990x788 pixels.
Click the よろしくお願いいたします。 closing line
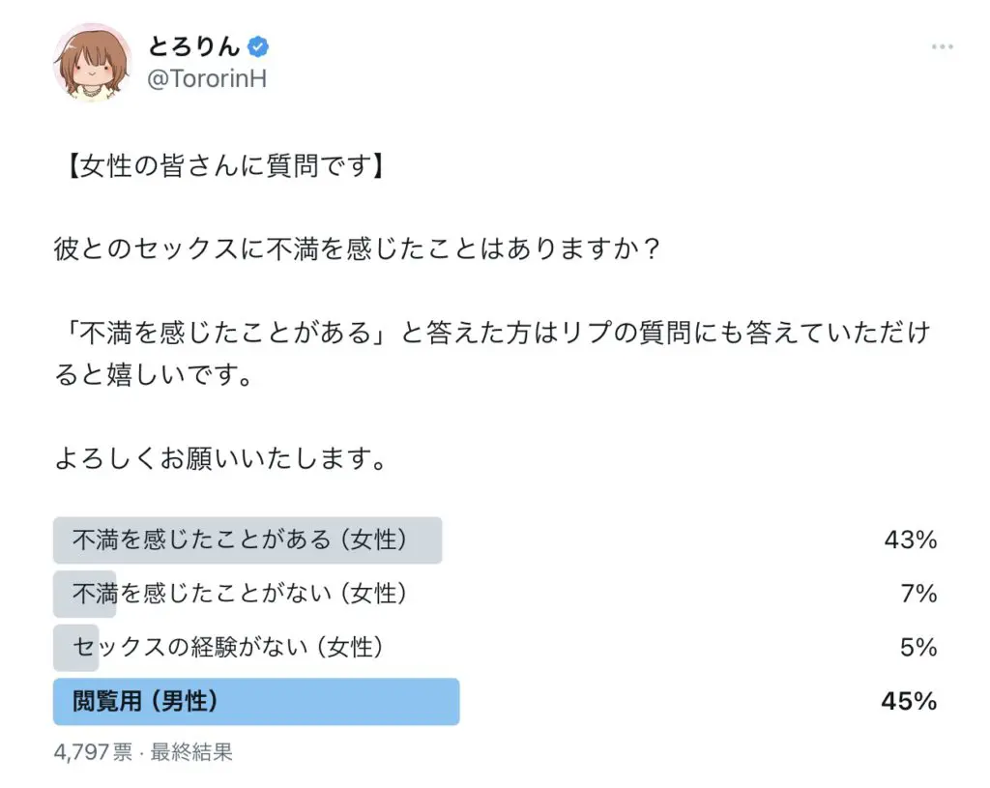(x=220, y=457)
